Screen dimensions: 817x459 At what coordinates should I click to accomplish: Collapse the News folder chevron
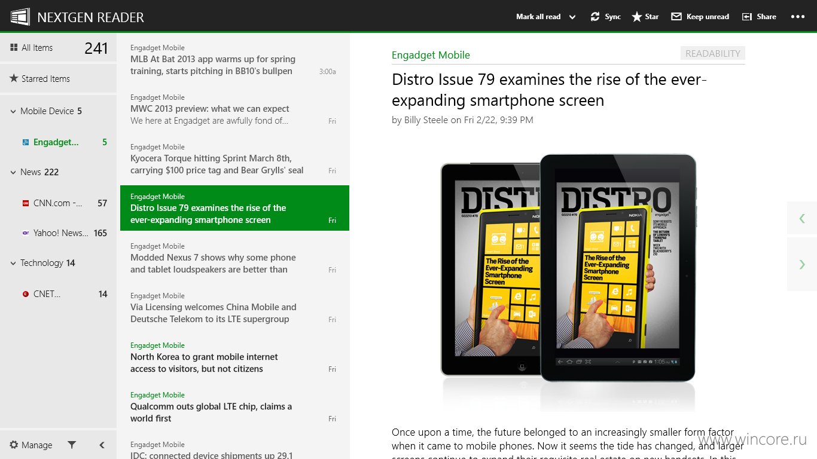click(13, 172)
